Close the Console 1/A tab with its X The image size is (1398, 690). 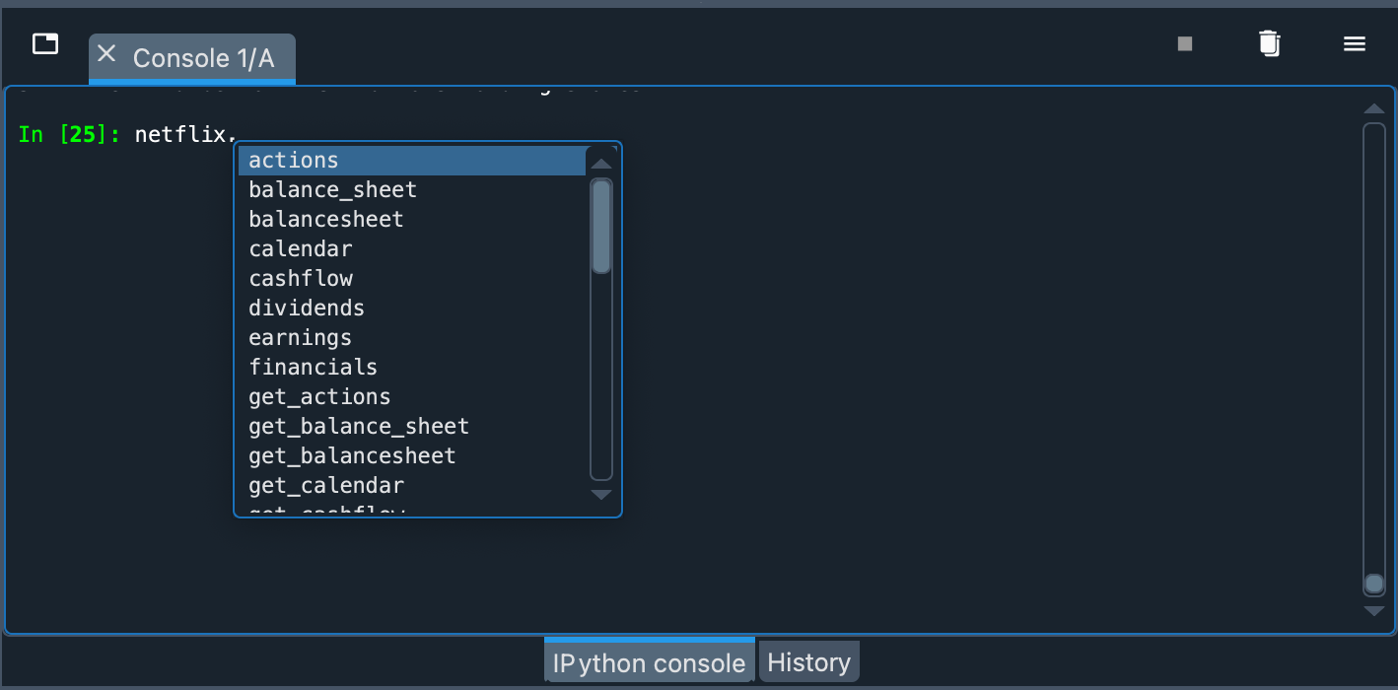pyautogui.click(x=106, y=55)
